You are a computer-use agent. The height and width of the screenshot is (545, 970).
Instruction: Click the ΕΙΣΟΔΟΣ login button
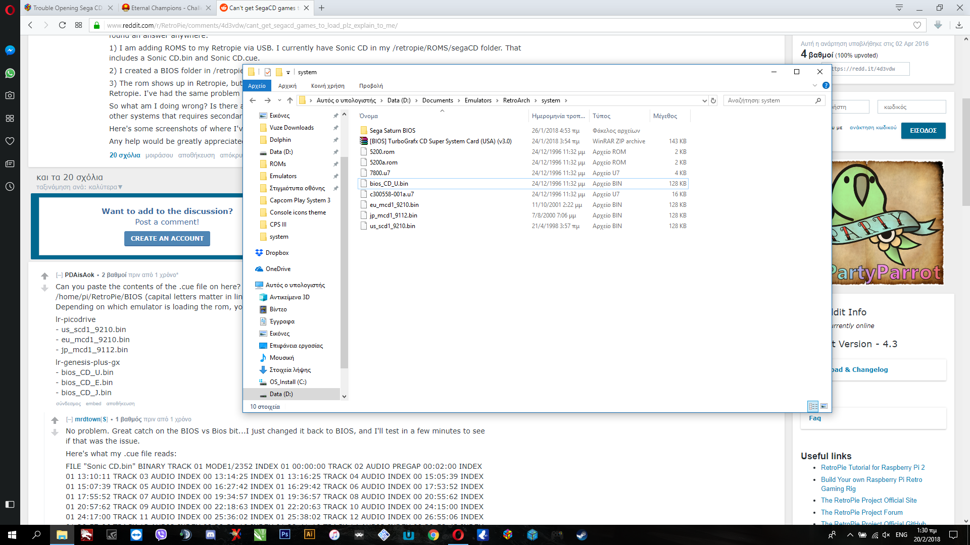(x=923, y=131)
